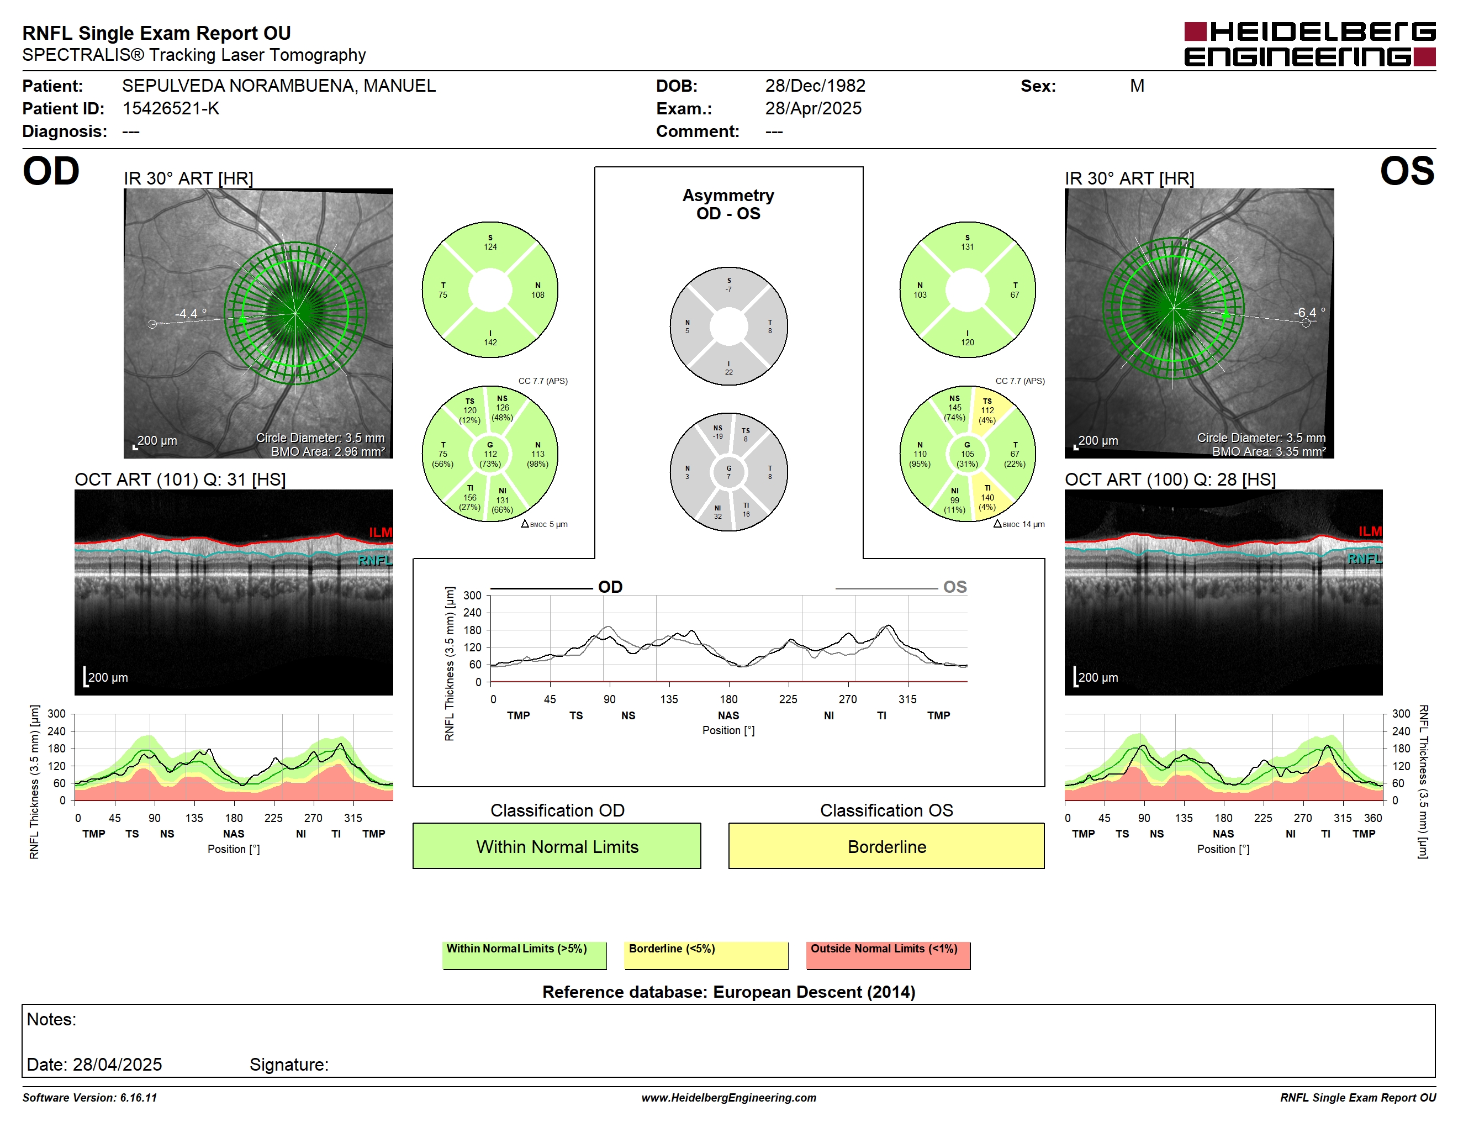The height and width of the screenshot is (1127, 1458).
Task: Click the OD TI sector 156 (27%)
Action: point(470,497)
